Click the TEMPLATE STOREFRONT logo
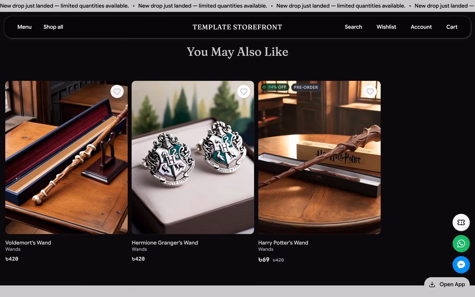475x297 pixels. tap(237, 27)
